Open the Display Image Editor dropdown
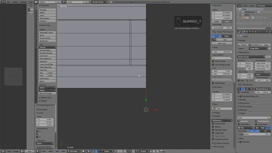 [x=258, y=48]
